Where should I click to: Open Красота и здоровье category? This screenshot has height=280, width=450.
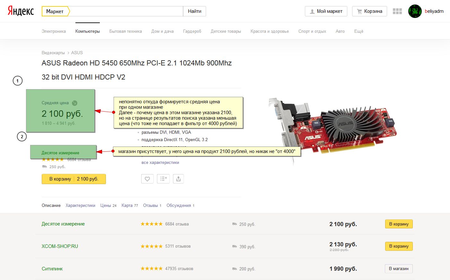point(270,31)
